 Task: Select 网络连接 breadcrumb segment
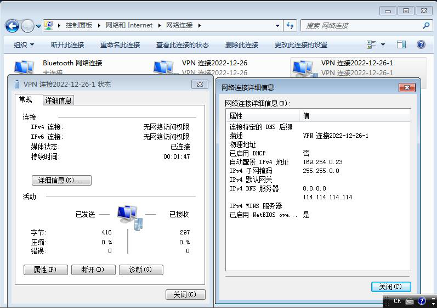179,25
